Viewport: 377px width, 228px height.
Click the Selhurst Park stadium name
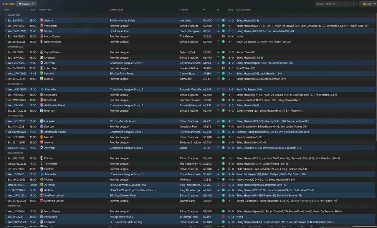point(188,52)
